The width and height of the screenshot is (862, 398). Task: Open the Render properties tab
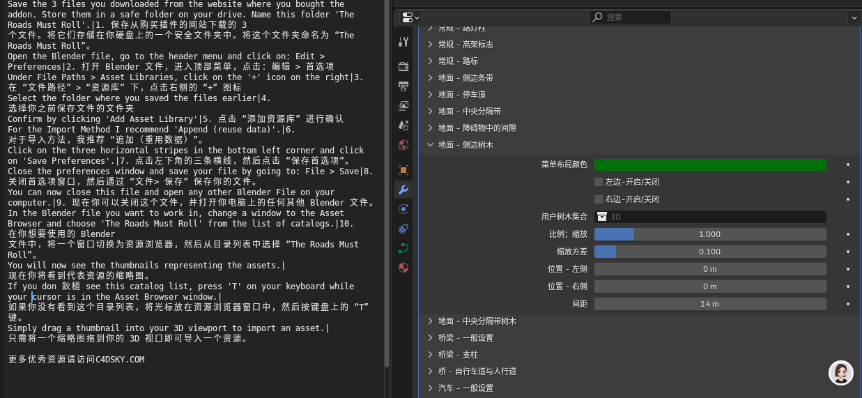coord(403,66)
